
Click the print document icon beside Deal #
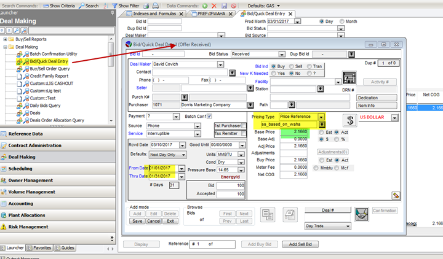pyautogui.click(x=289, y=214)
